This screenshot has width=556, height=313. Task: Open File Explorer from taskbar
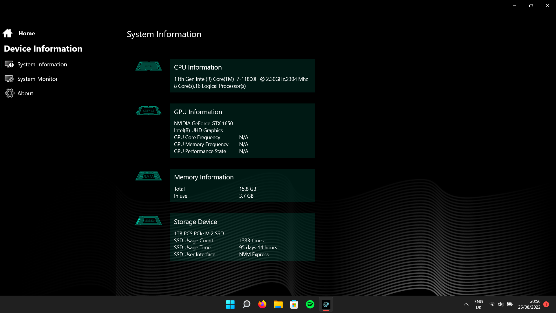click(x=278, y=304)
